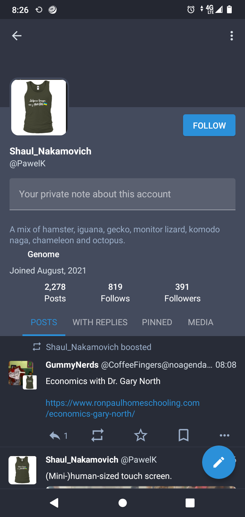245x517 pixels.
Task: Compose a new post with pencil button
Action: pyautogui.click(x=218, y=462)
